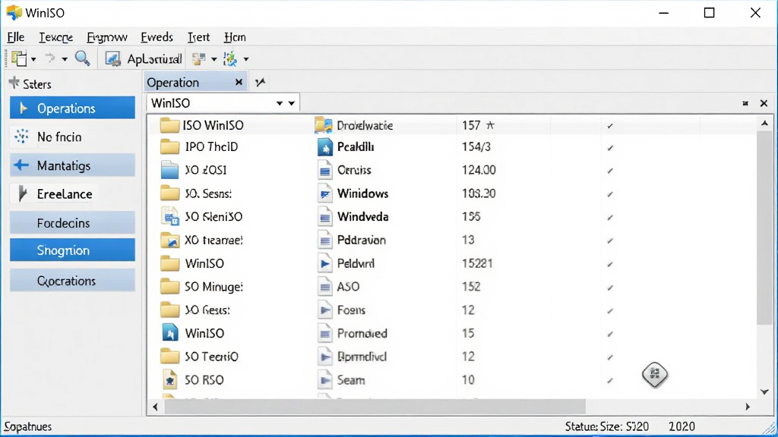Image resolution: width=778 pixels, height=437 pixels.
Task: Click the Saters pin icon
Action: coord(14,83)
